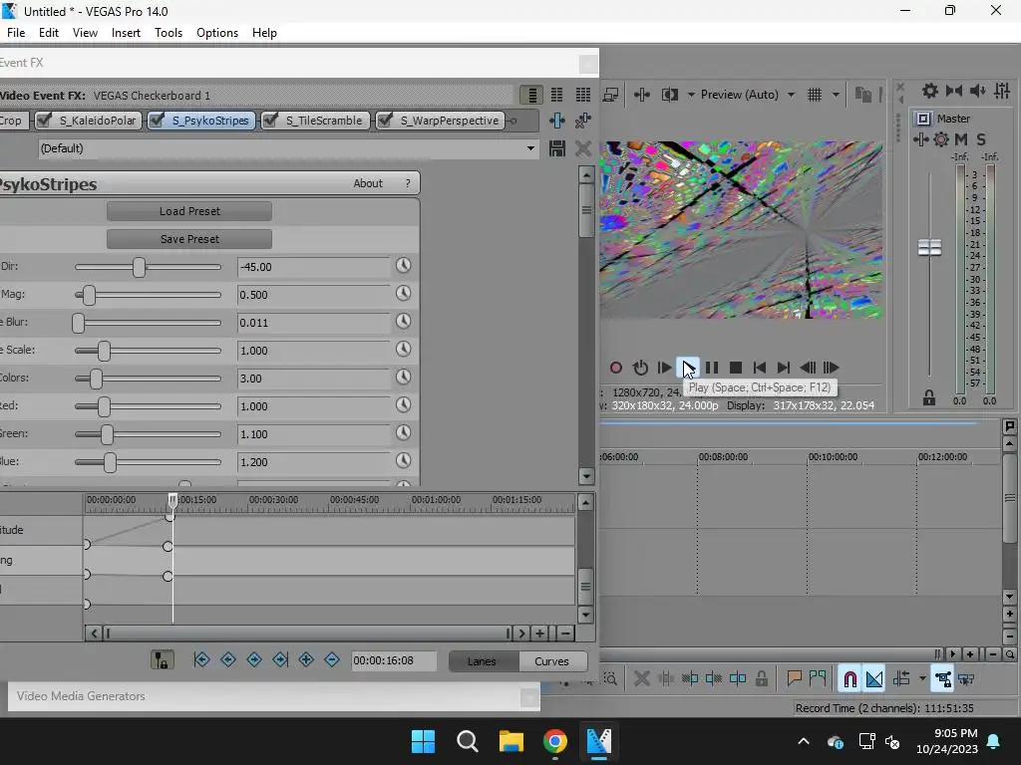Screen dimensions: 1021x765
Task: Open Master Bus audio properties gear
Action: [x=930, y=91]
